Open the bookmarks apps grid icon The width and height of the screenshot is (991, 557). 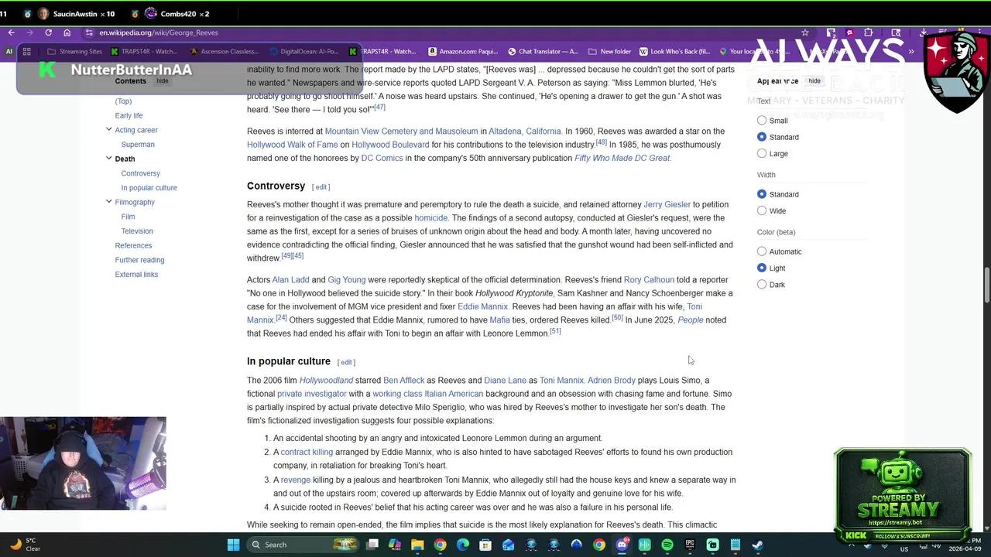tap(26, 52)
